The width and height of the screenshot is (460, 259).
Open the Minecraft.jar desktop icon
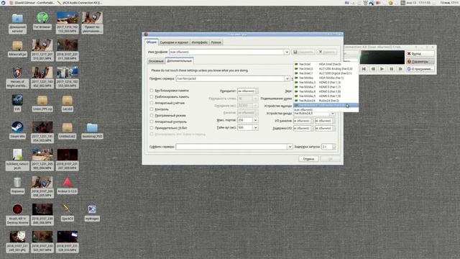(17, 48)
